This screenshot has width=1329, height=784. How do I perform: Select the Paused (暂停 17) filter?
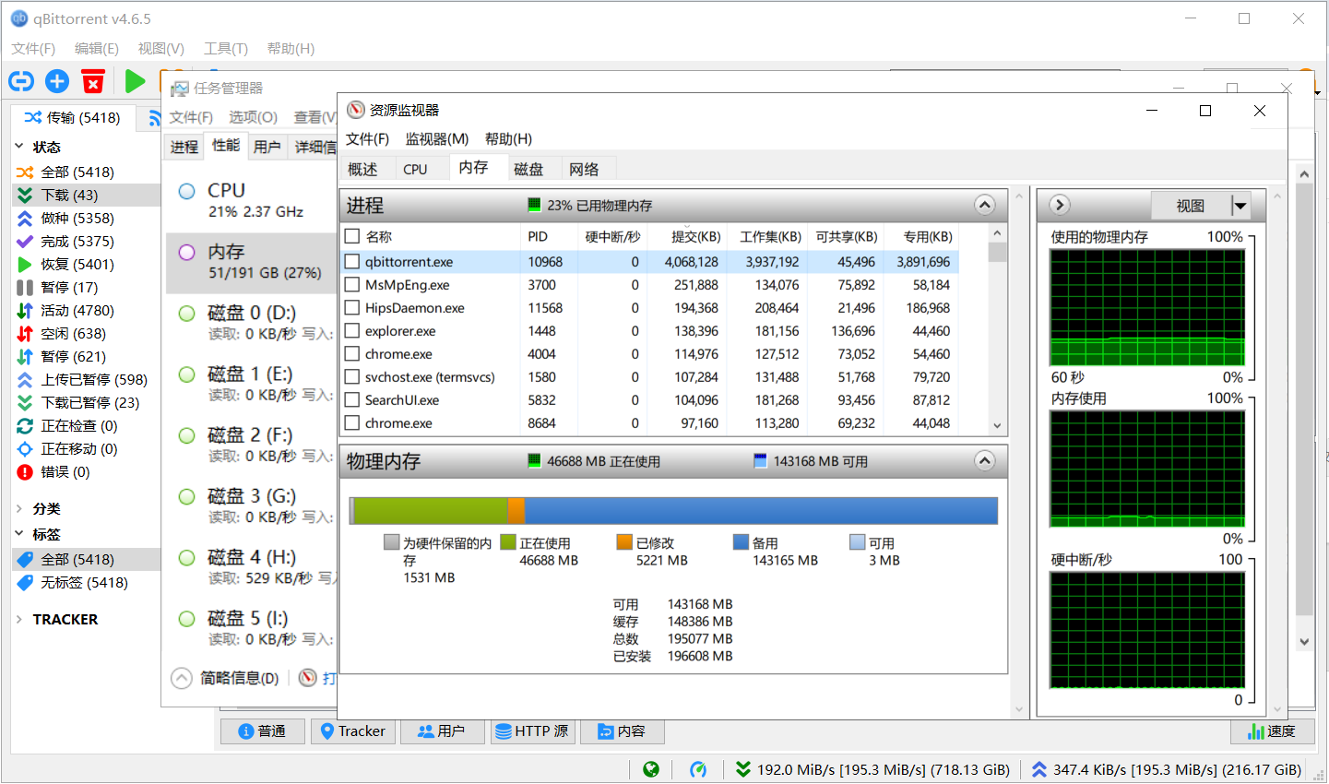pyautogui.click(x=86, y=287)
